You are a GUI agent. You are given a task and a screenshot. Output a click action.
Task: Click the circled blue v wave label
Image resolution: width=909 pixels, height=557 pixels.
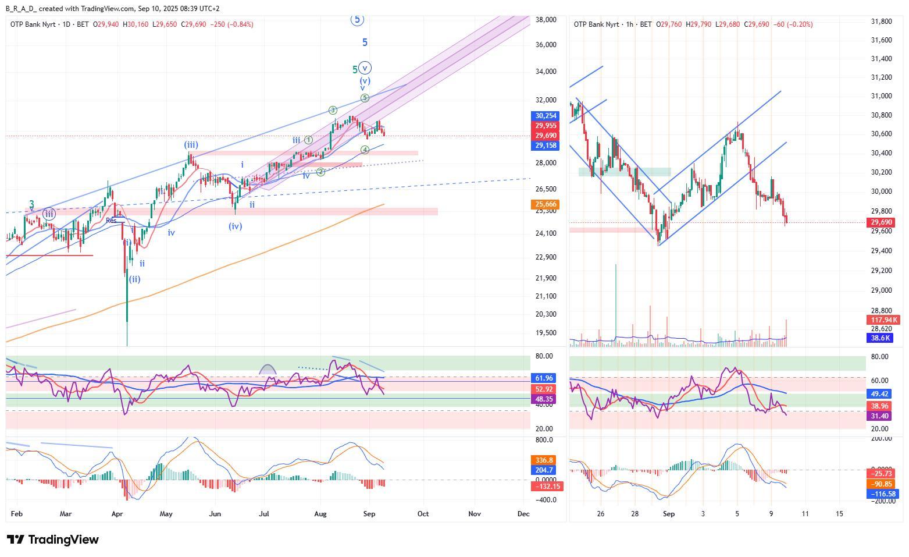[x=365, y=68]
